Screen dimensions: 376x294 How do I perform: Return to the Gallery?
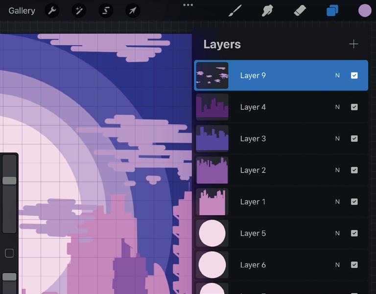click(22, 11)
